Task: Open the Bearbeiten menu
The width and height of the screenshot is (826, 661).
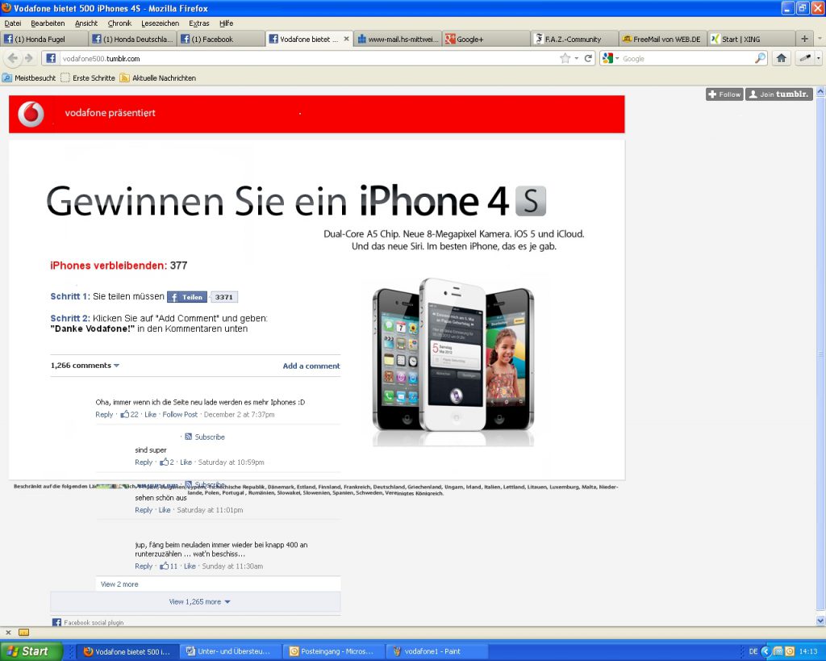Action: point(48,23)
